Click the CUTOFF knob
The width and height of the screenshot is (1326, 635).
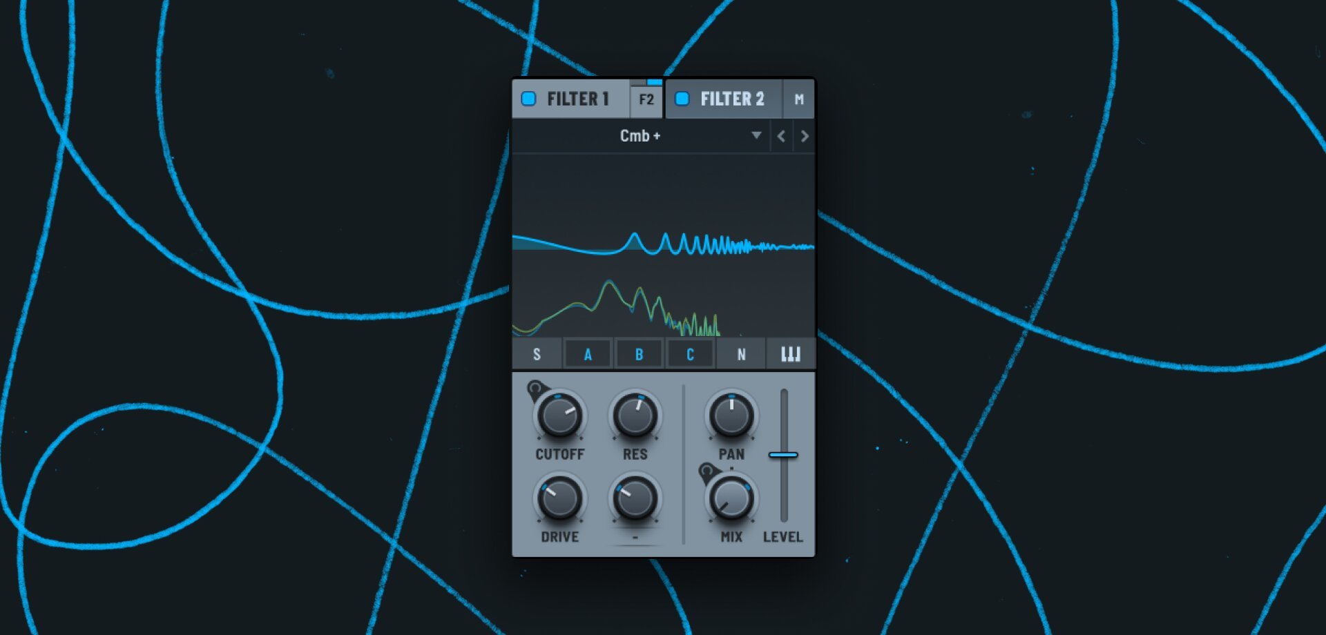point(559,416)
